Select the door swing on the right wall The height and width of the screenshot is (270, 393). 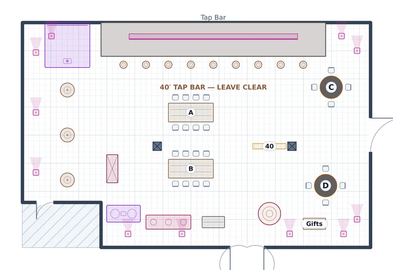pos(382,135)
